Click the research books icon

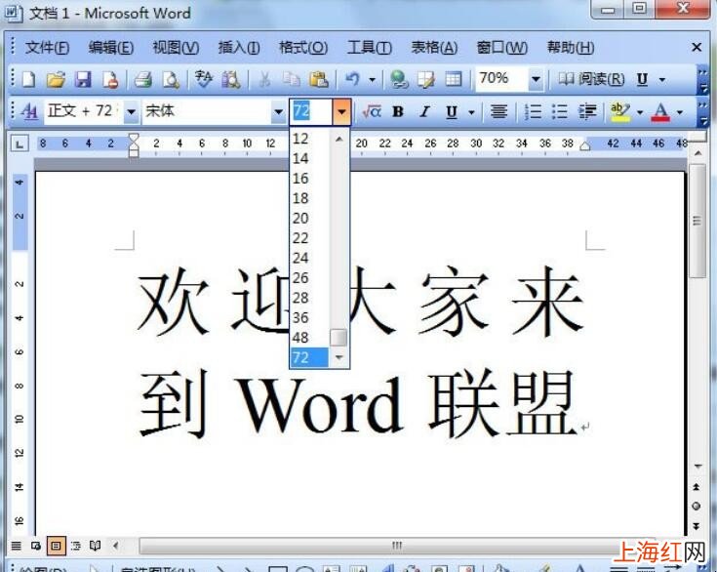click(230, 80)
